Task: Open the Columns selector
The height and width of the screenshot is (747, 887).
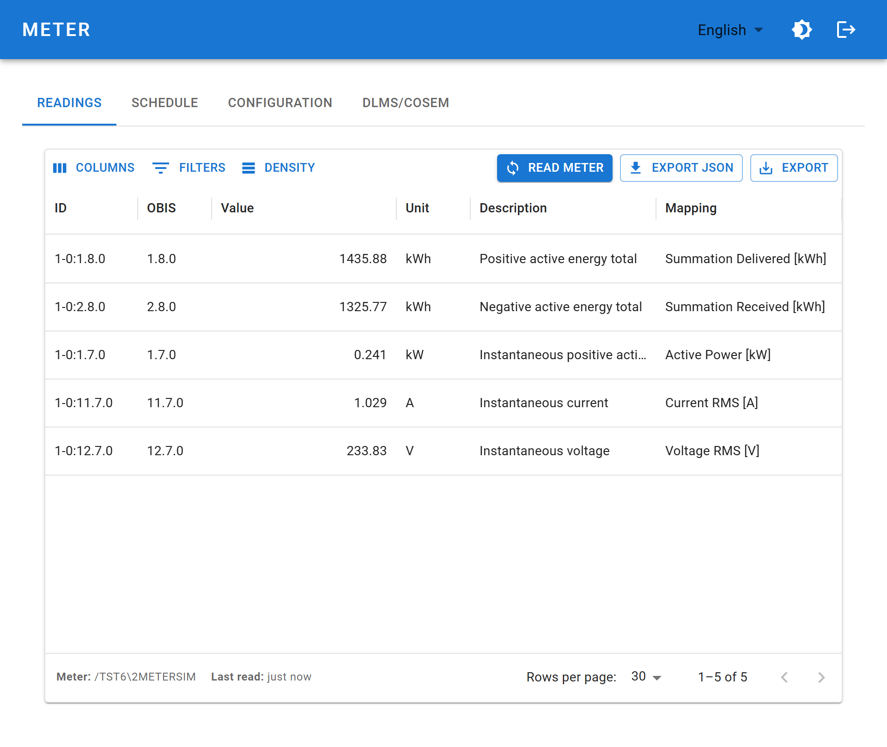Action: click(x=94, y=168)
